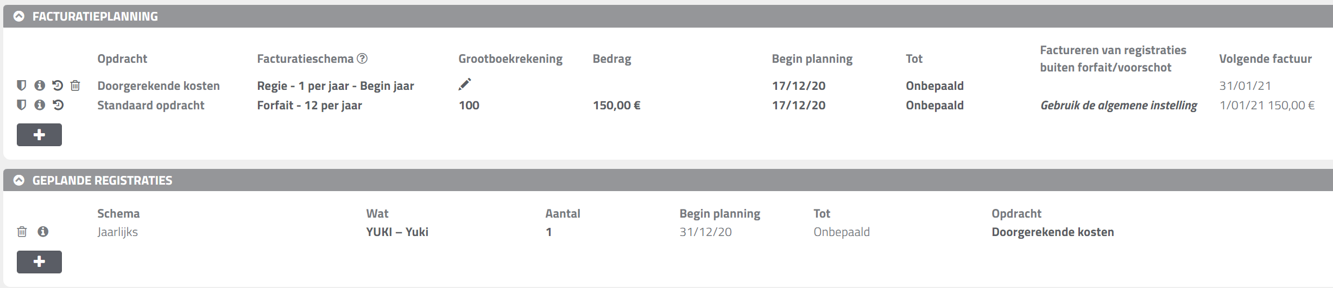
Task: Open the Doorgerekende kosten opdracht link
Action: 159,86
